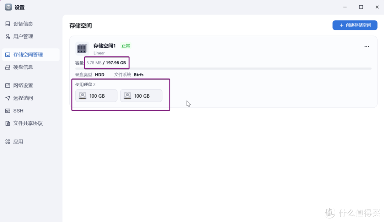Viewport: 384px width, 222px height.
Task: Click the 远程访问 paper plane icon
Action: [x=8, y=98]
